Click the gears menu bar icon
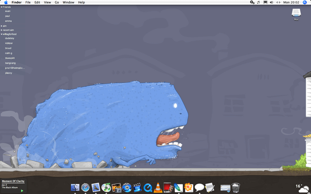The image size is (311, 194). click(252, 2)
